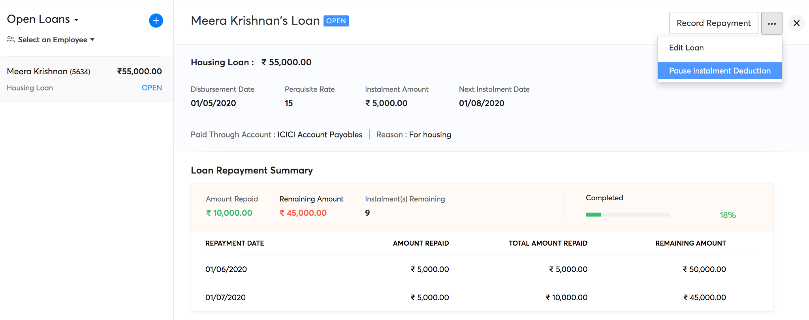Click the OPEN status in the Housing Loan entry
Screen dimensions: 809x320
pos(152,88)
